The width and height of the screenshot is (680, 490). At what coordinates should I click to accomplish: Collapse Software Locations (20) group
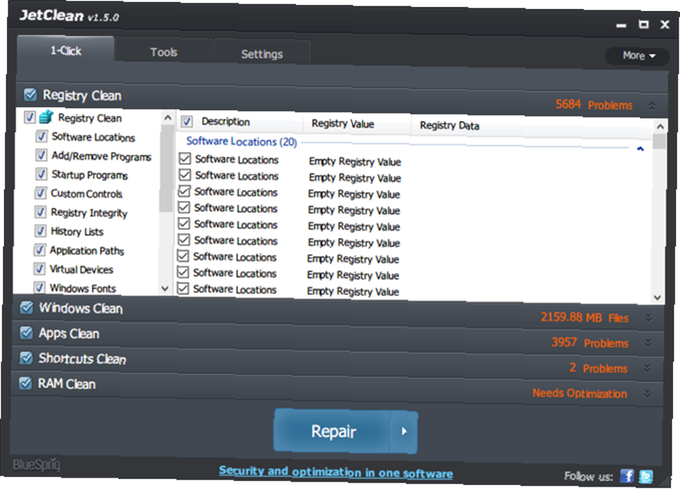640,149
